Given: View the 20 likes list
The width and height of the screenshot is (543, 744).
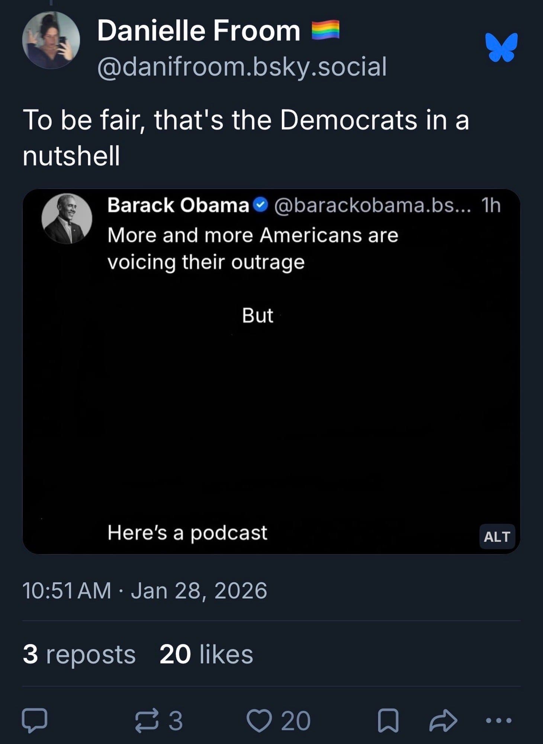Looking at the screenshot, I should [x=206, y=654].
